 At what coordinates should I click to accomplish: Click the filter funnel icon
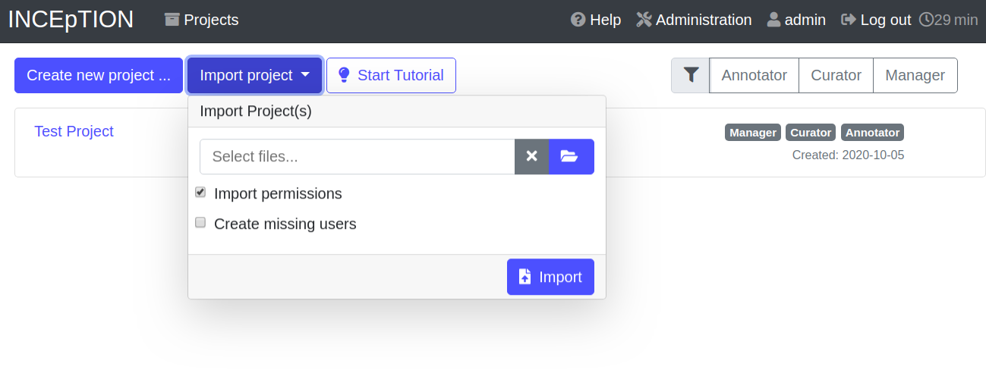(x=690, y=75)
